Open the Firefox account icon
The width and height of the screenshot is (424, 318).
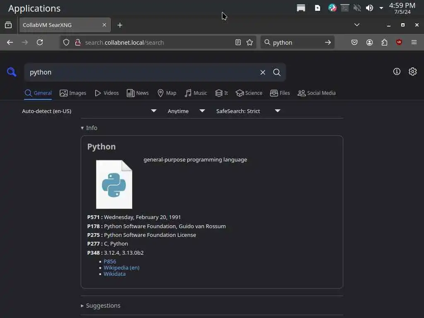[369, 43]
